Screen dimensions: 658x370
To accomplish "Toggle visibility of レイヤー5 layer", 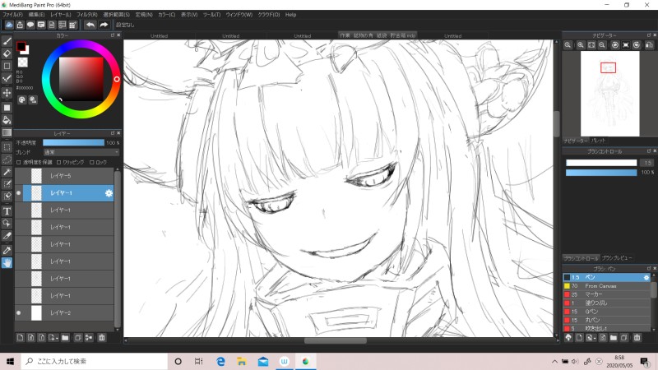I will 18,176.
